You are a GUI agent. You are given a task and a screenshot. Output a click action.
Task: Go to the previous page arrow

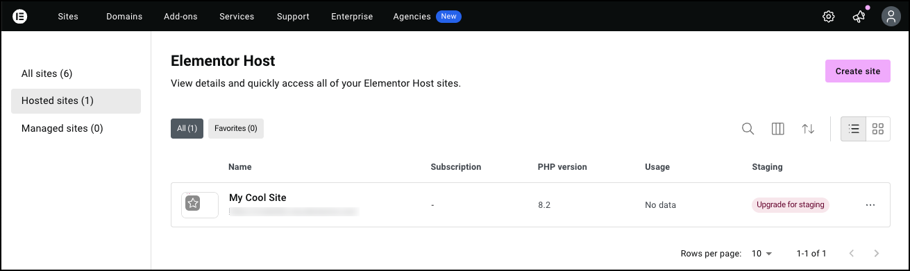pos(852,254)
